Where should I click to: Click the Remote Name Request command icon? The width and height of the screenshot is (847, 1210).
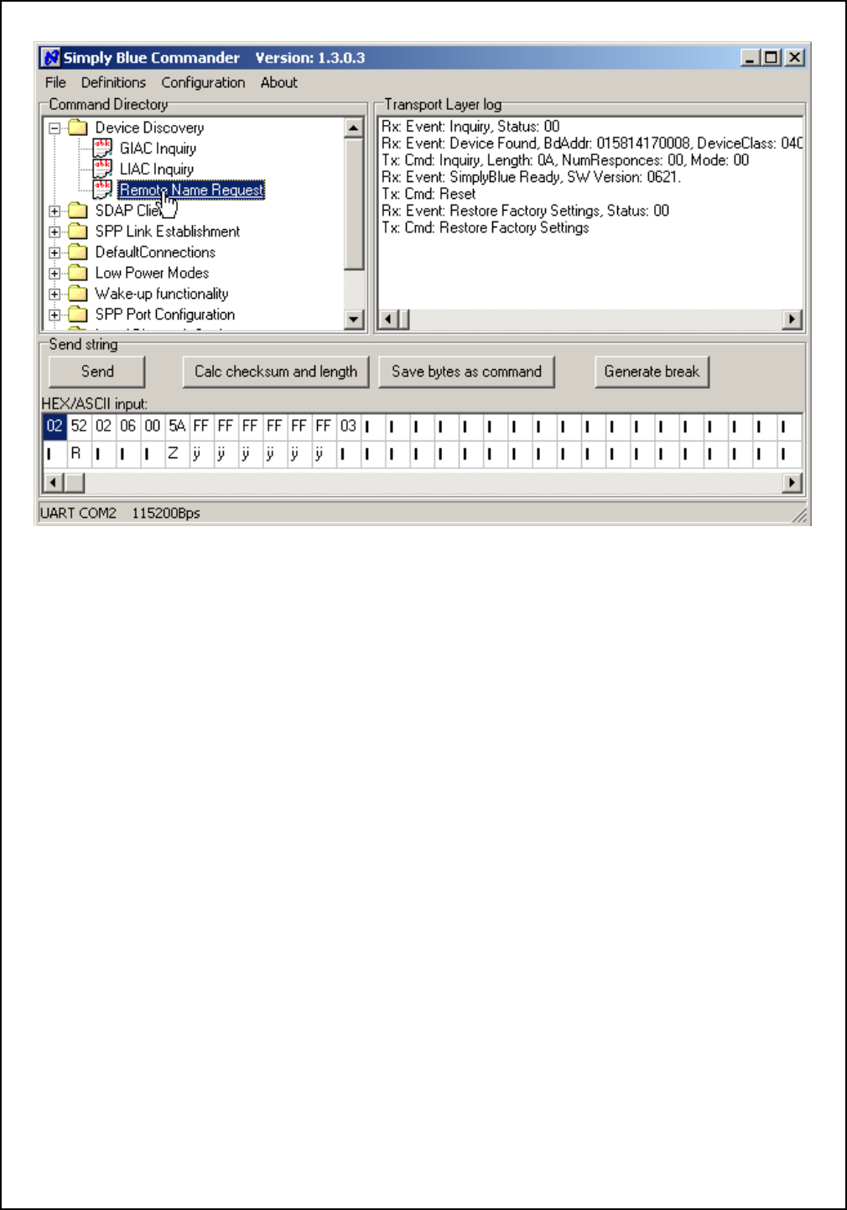(x=102, y=190)
